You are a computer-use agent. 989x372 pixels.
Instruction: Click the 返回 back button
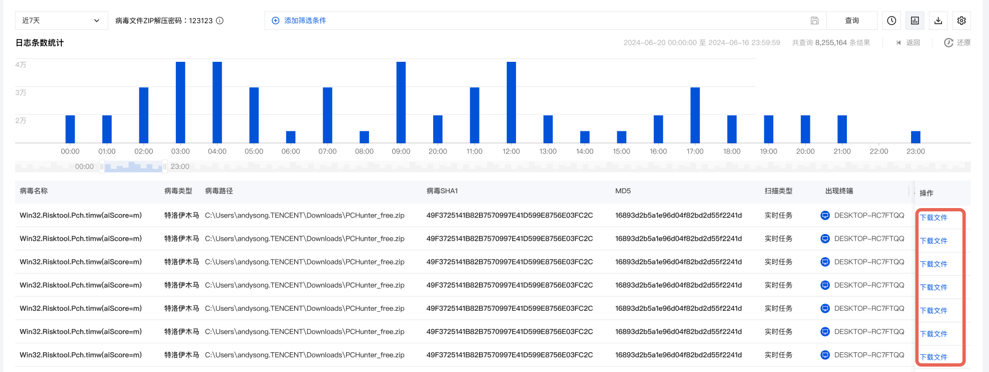908,42
